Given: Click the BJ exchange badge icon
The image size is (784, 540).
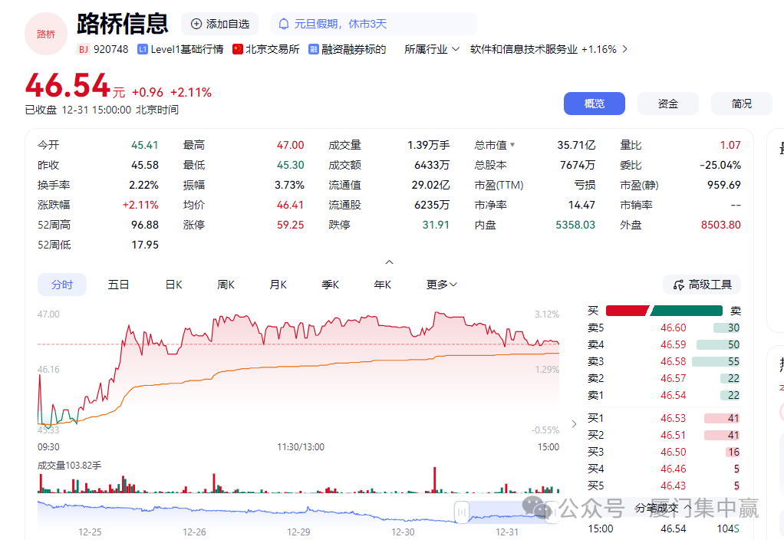Looking at the screenshot, I should click(84, 50).
